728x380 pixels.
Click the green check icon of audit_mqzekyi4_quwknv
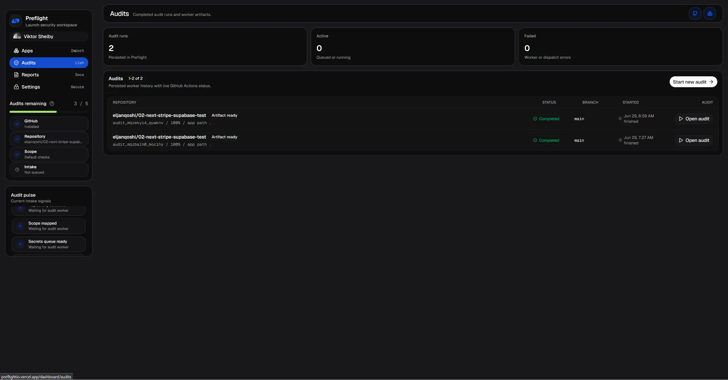(535, 119)
